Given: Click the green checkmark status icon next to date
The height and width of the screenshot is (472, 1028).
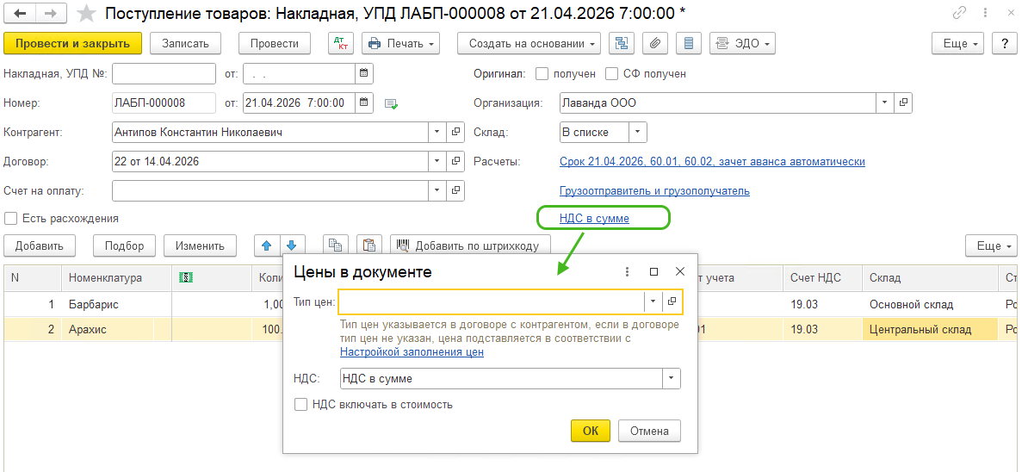Looking at the screenshot, I should coord(392,103).
